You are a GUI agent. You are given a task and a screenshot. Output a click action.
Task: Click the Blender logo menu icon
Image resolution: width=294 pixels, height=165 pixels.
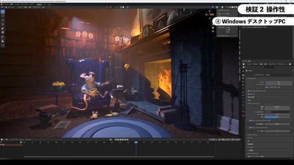(x=1, y=4)
